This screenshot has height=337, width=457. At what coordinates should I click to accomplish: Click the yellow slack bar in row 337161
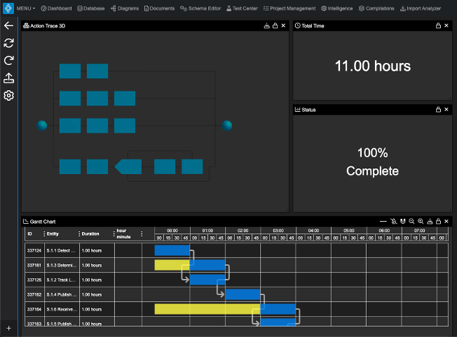click(172, 265)
